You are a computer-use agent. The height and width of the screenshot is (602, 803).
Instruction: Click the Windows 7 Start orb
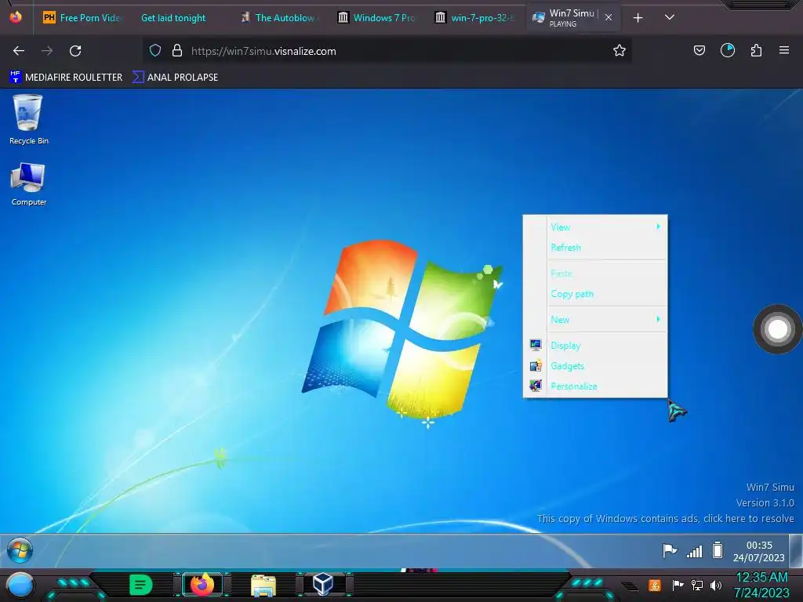pyautogui.click(x=20, y=551)
